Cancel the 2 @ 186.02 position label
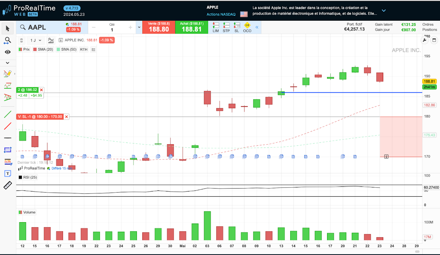 coord(42,90)
